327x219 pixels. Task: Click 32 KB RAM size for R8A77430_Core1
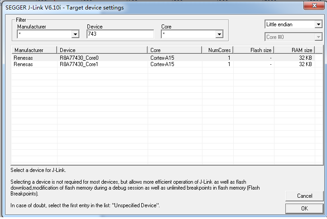point(305,64)
